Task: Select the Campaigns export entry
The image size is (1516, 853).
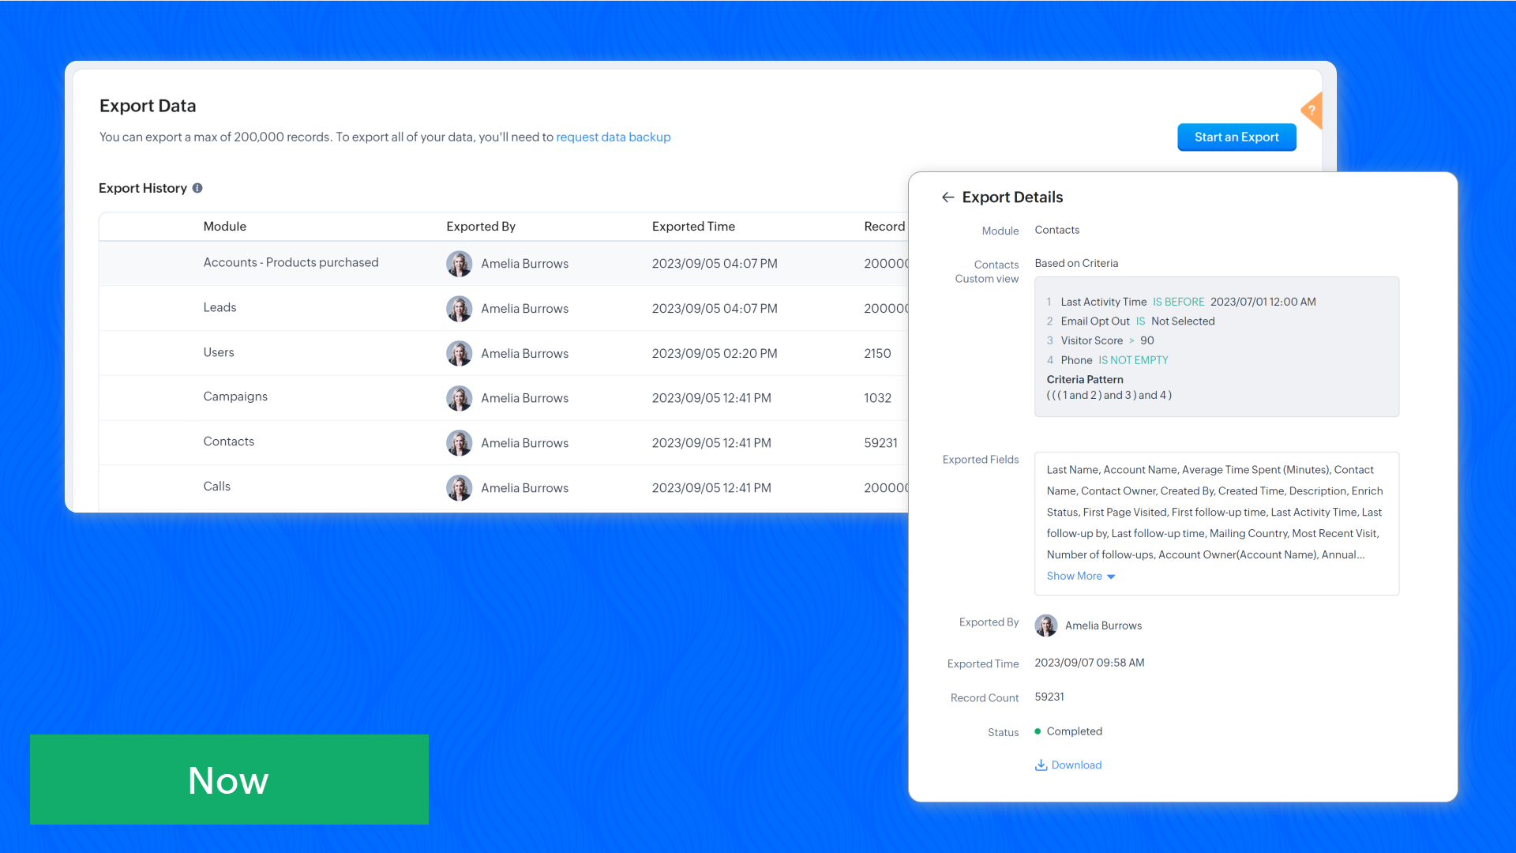Action: pos(235,397)
